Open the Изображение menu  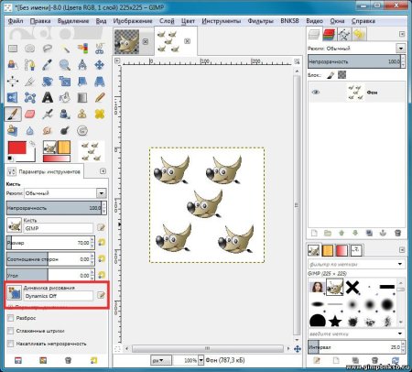(x=133, y=21)
